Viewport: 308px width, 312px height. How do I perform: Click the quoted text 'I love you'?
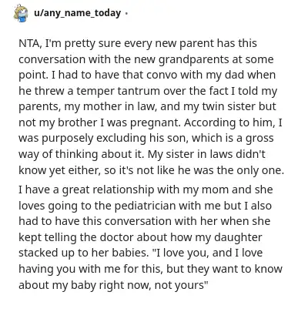pos(180,253)
